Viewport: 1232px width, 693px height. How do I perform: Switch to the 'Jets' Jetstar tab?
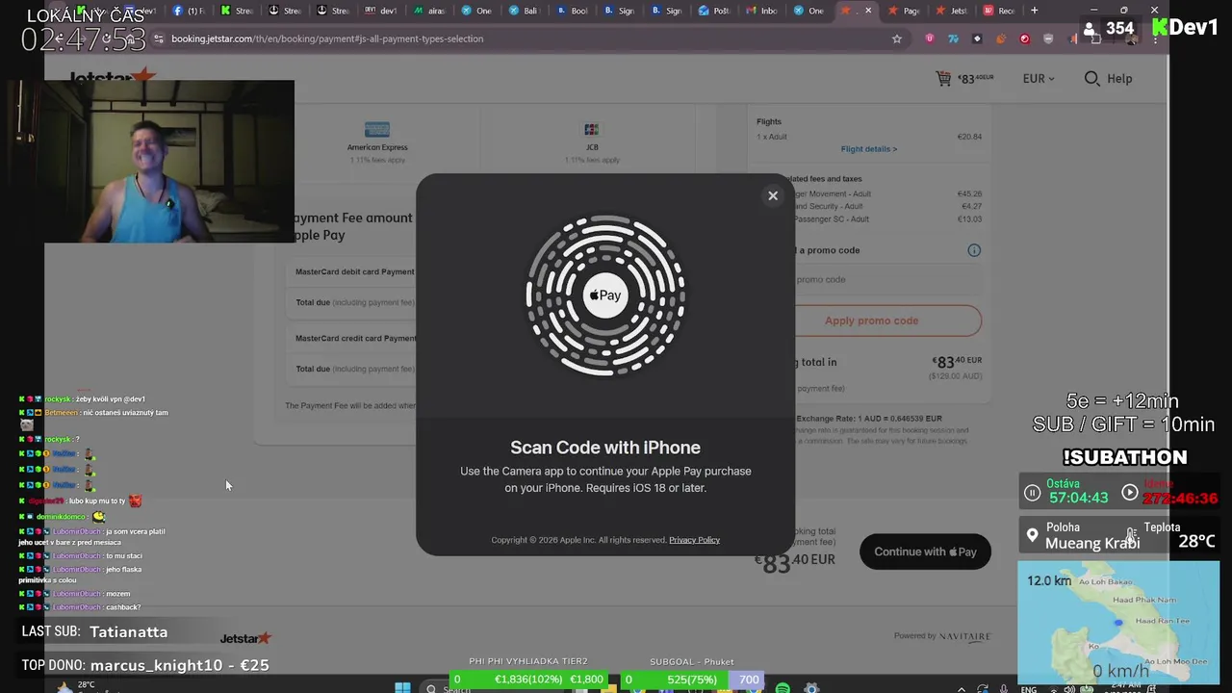tap(953, 11)
